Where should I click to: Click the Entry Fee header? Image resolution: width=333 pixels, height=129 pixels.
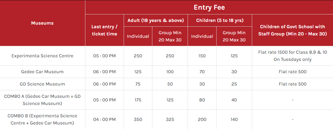[209, 7]
